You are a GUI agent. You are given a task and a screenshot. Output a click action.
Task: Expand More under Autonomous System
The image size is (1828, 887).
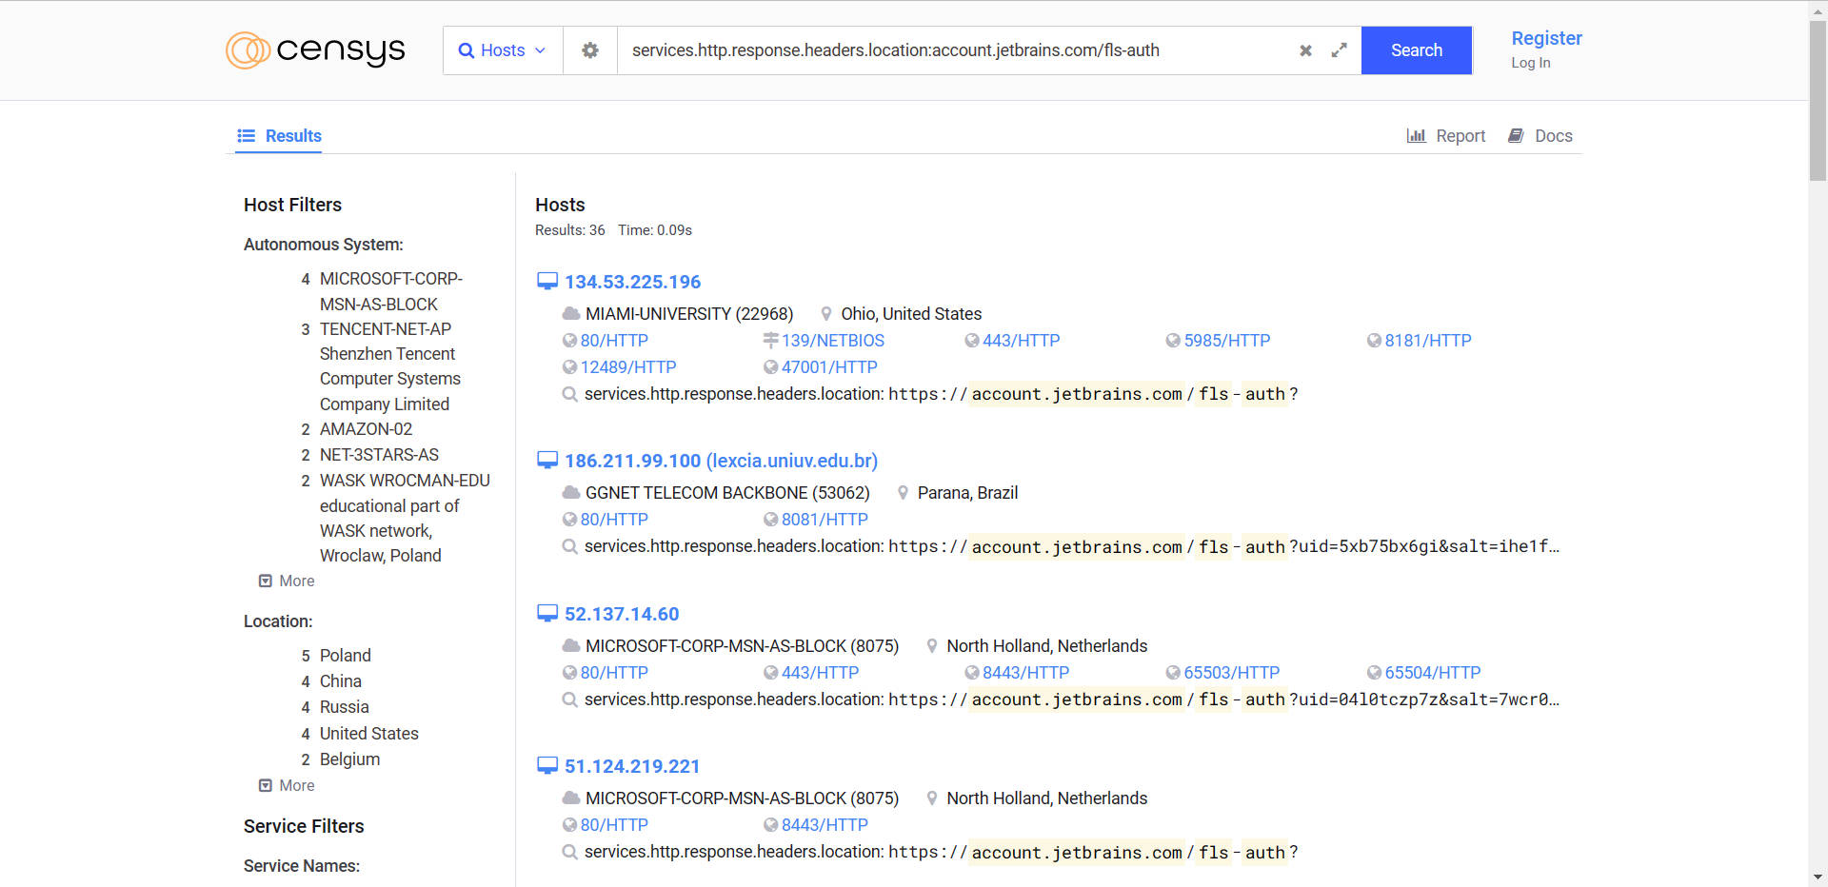coord(287,581)
